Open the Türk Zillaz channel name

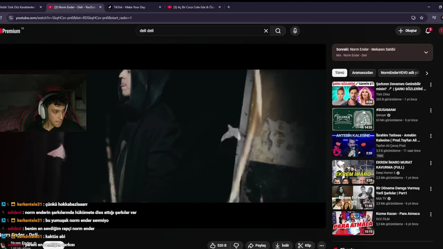(383, 94)
